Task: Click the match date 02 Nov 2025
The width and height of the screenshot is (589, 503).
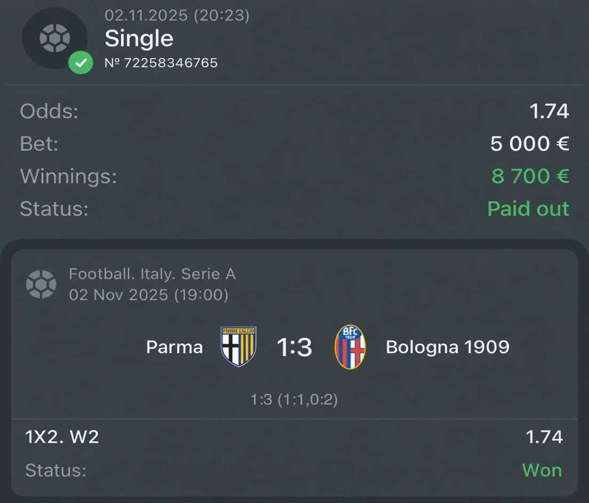Action: pos(148,295)
